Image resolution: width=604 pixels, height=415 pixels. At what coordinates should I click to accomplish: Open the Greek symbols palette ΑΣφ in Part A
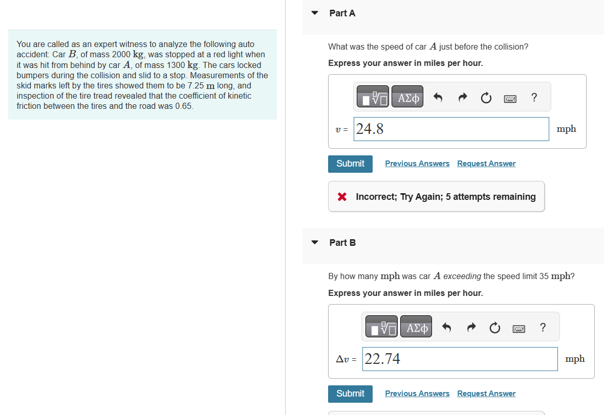click(407, 96)
